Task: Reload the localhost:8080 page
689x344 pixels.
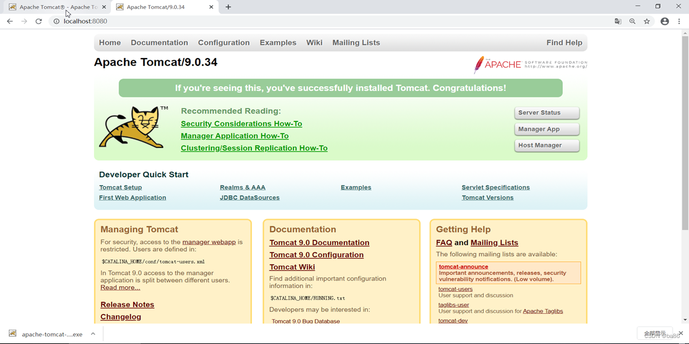Action: (39, 21)
